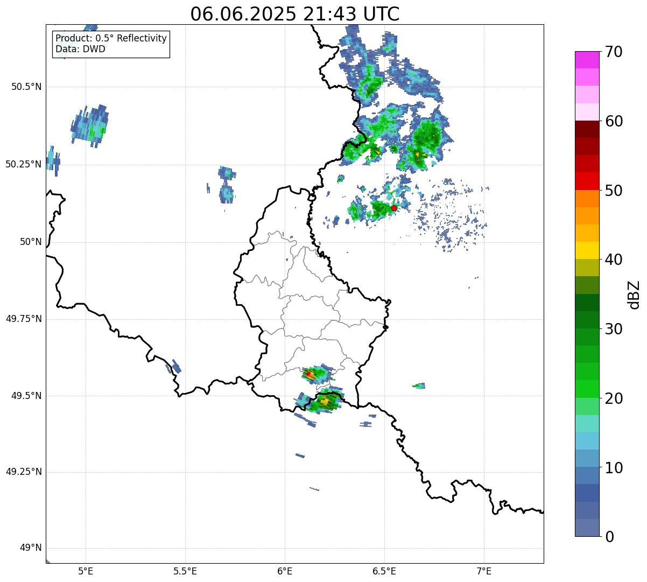
Task: Click the "7°E" longitude label
Action: [x=484, y=572]
